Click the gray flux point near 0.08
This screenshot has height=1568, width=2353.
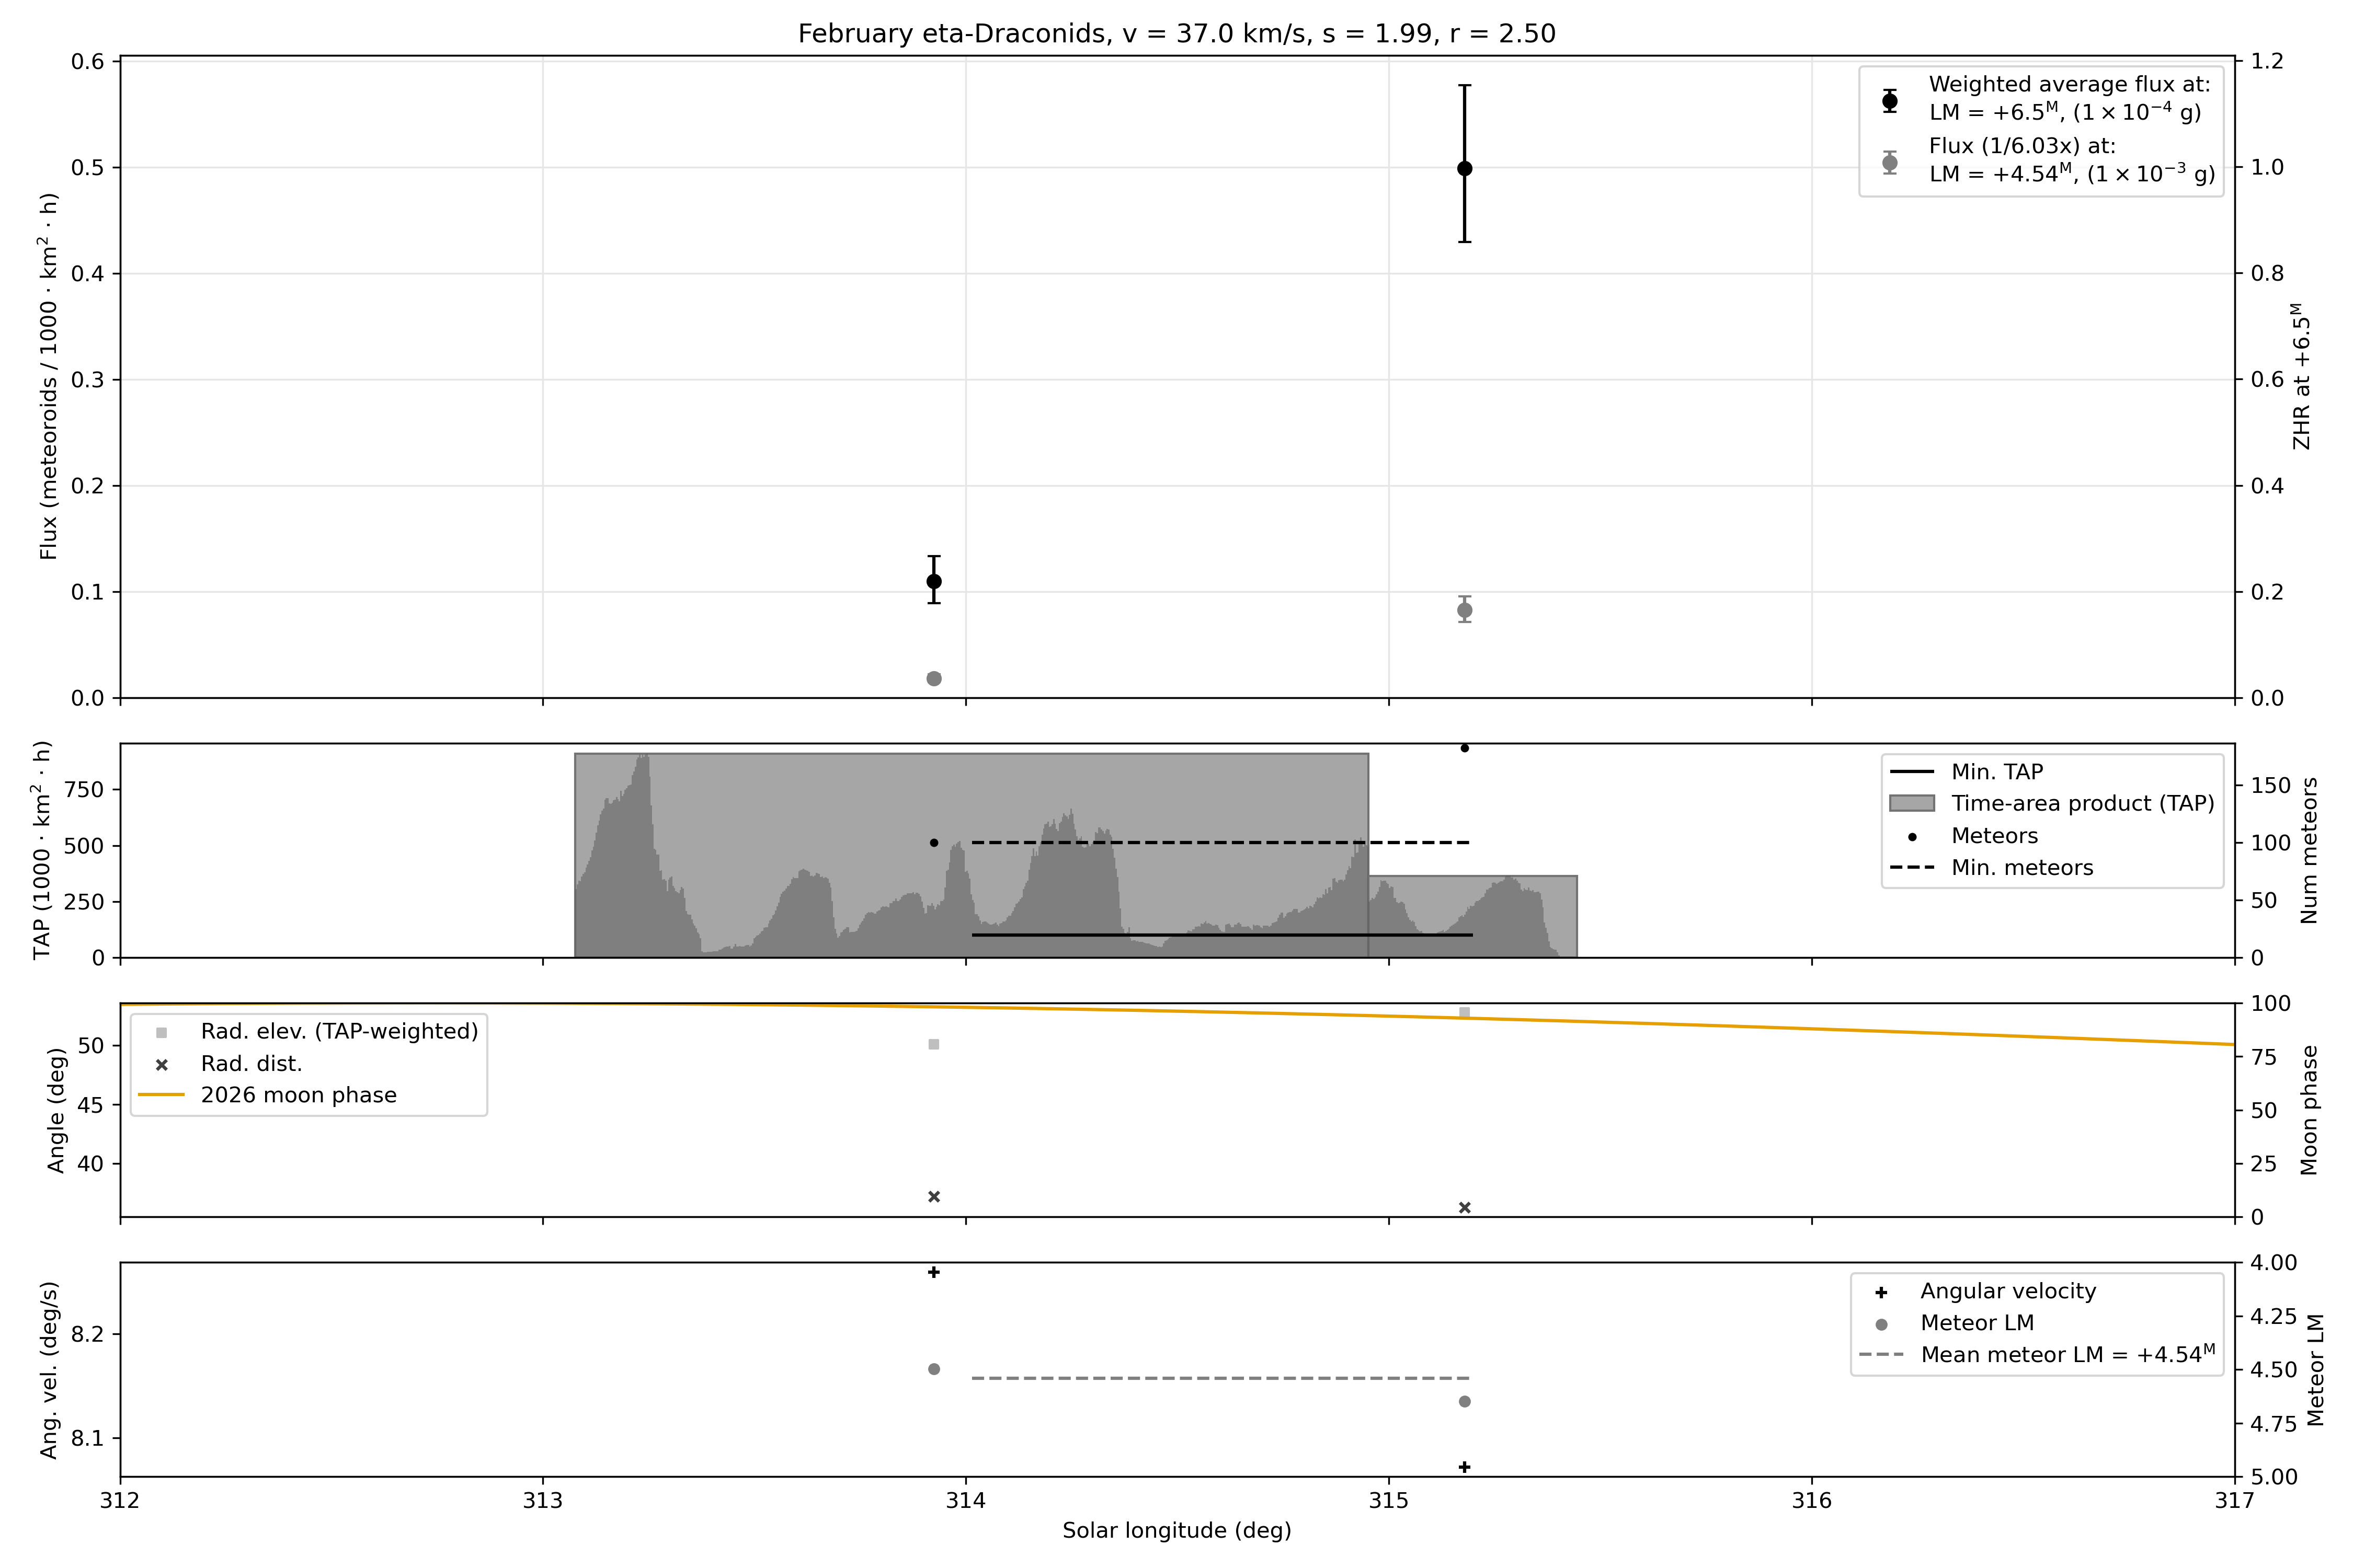coord(1465,610)
